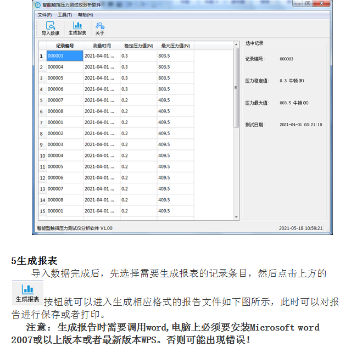Click the 最大压力值(N) column header
This screenshot has width=351, height=358.
click(175, 46)
